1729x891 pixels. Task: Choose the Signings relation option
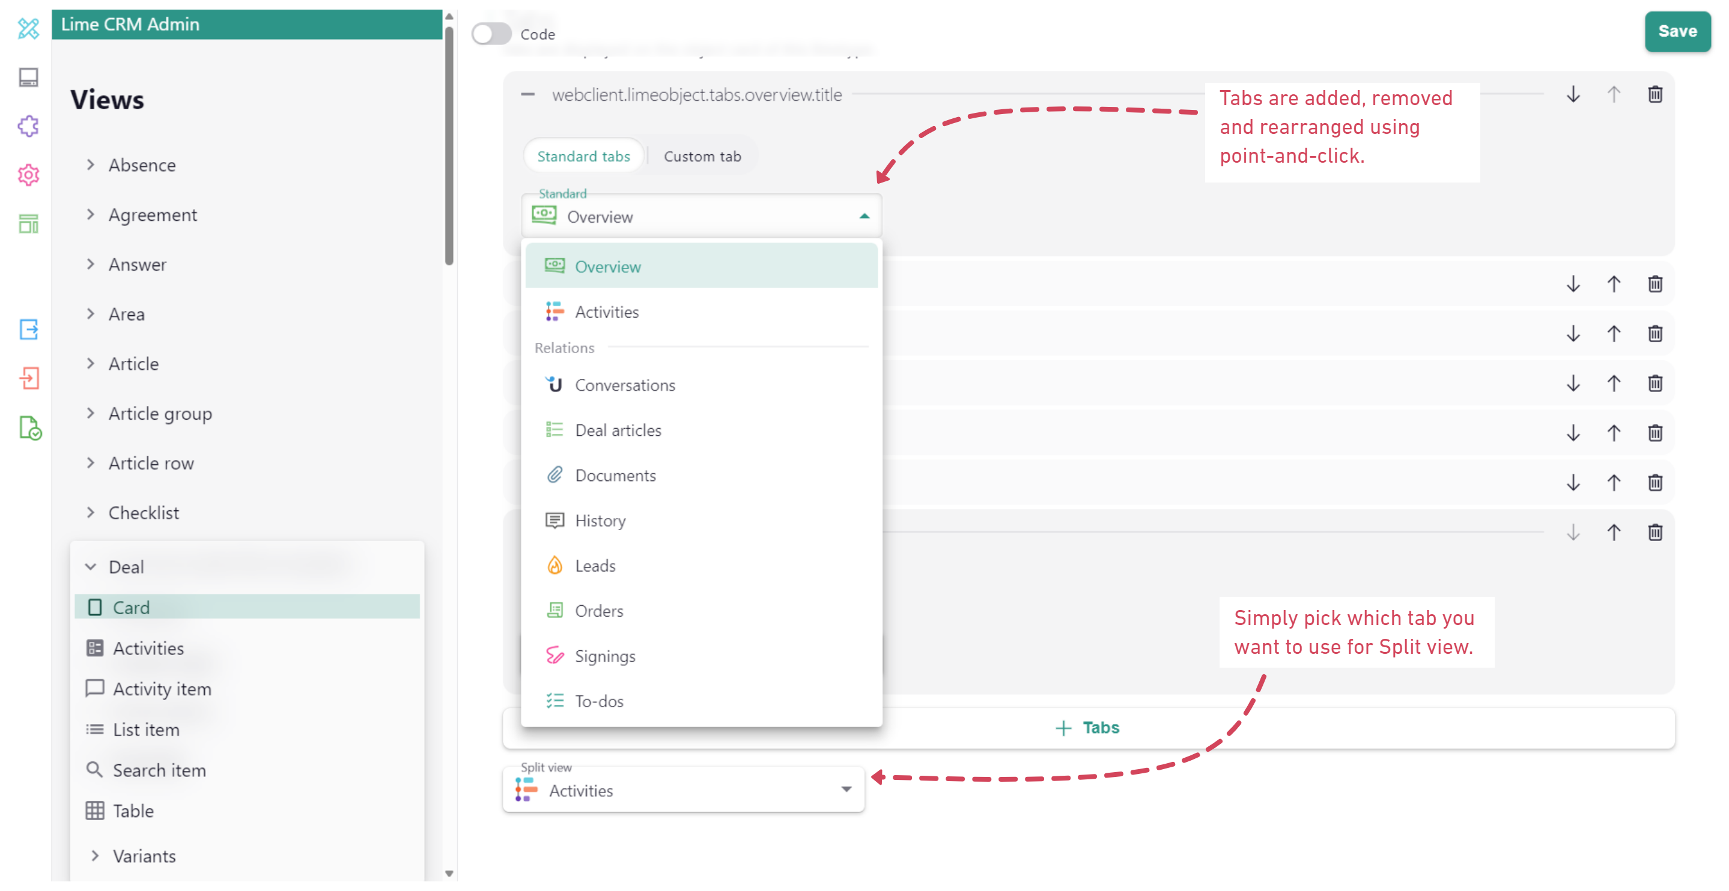pyautogui.click(x=604, y=656)
